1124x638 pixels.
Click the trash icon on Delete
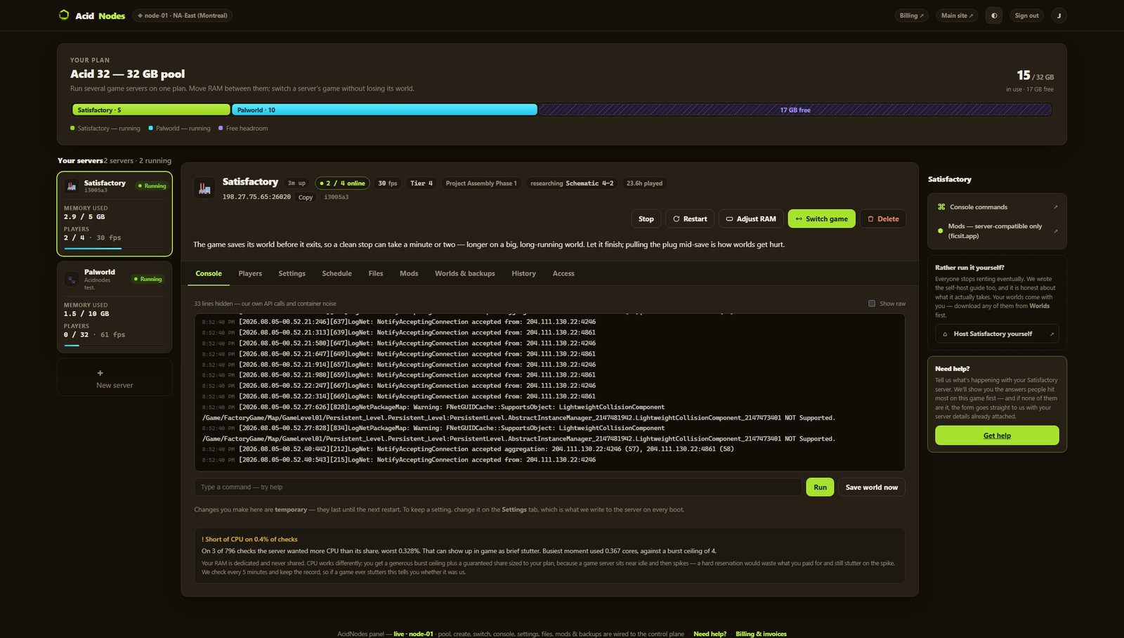coord(870,219)
